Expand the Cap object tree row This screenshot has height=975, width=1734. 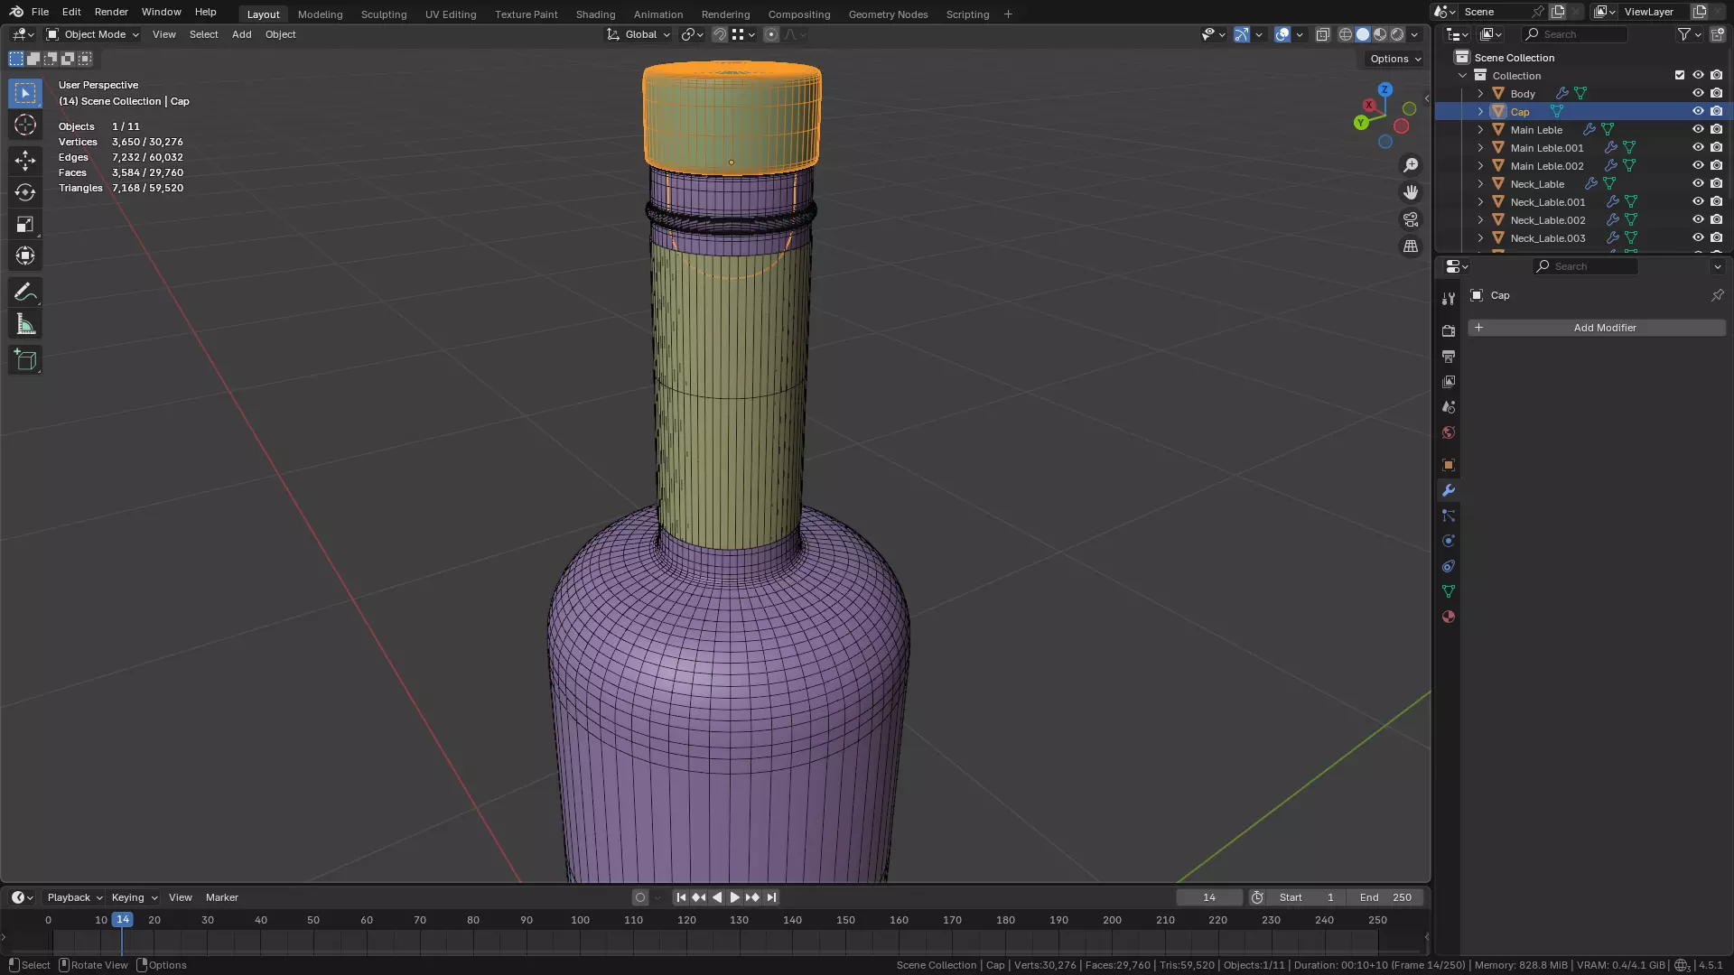(1480, 111)
